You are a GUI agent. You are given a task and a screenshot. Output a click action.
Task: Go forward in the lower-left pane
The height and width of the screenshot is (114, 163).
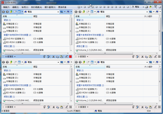point(7,62)
